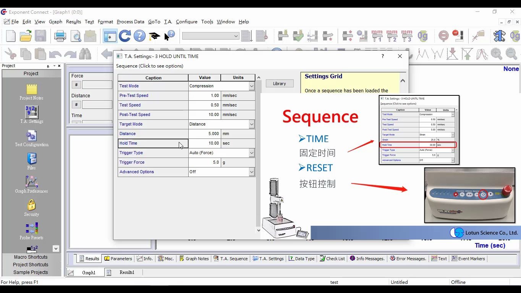Select Project Notes in the sidebar
521x293 pixels.
[x=31, y=91]
